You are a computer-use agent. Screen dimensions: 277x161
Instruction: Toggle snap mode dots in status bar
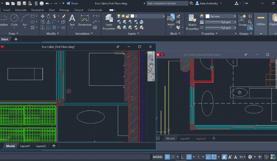[173, 157]
